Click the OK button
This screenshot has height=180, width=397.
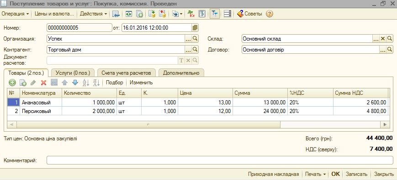(335, 174)
